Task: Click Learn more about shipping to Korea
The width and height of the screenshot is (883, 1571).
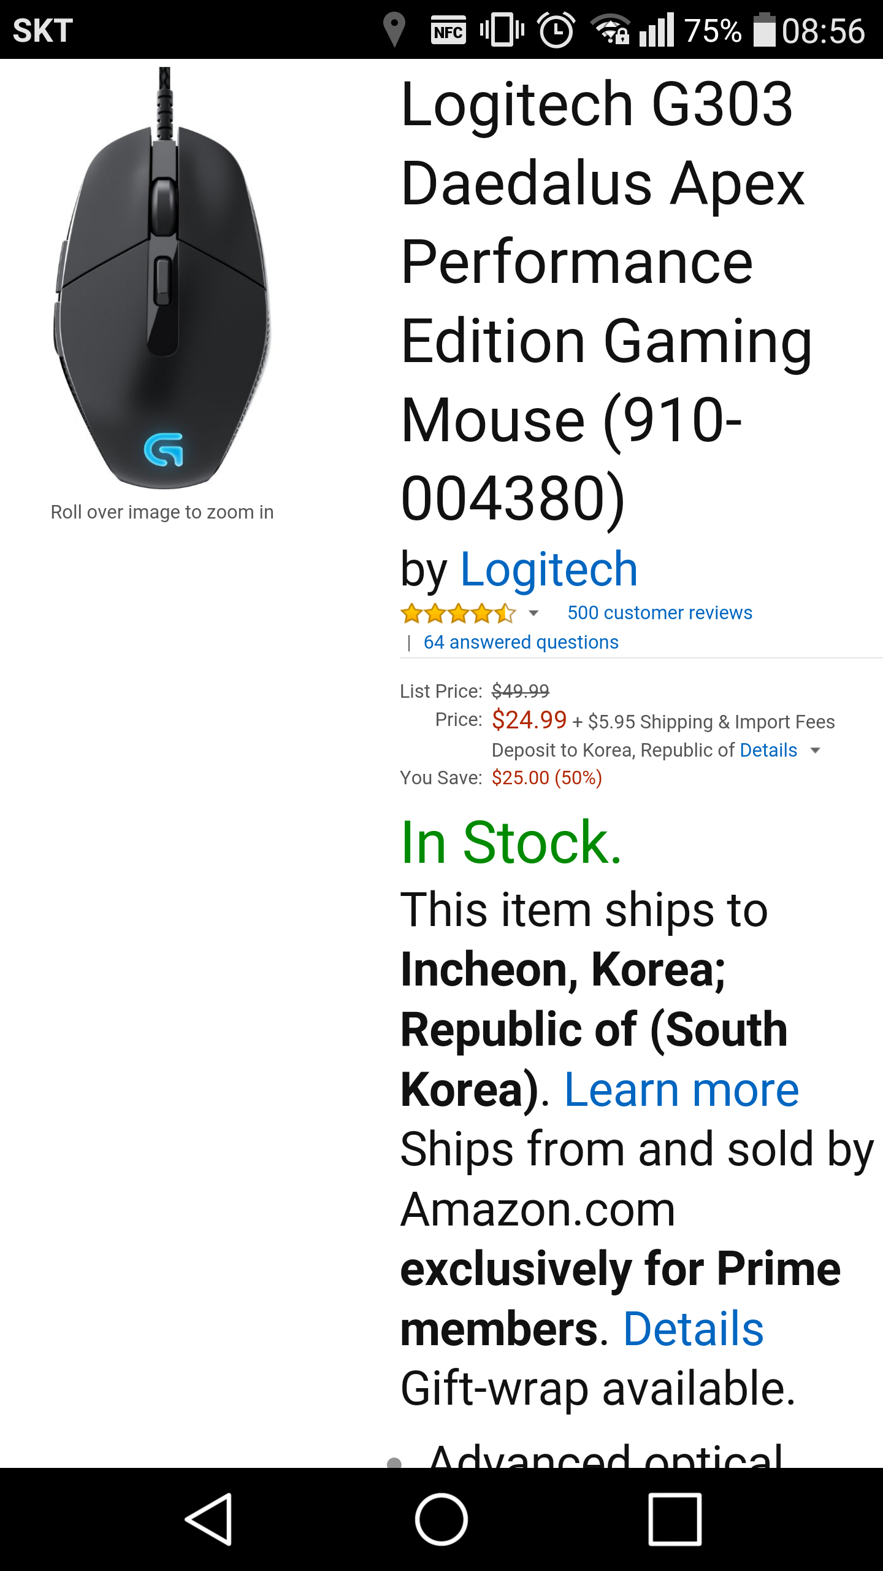Action: tap(681, 1090)
